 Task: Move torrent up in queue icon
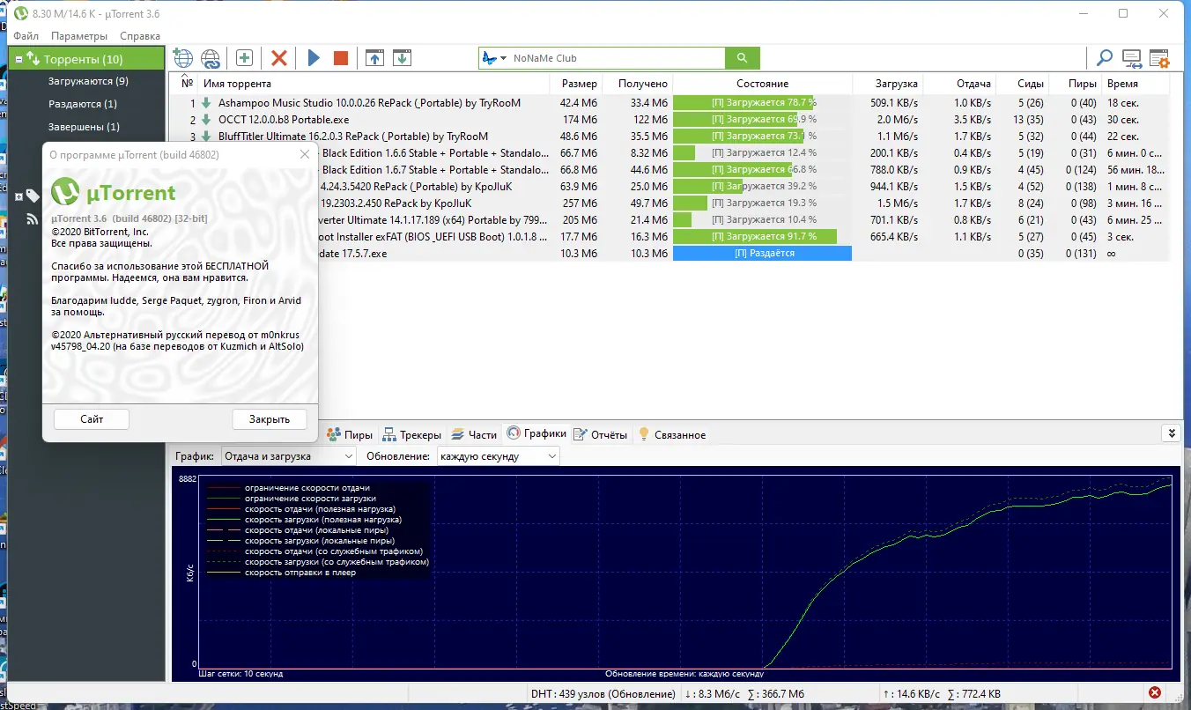click(375, 58)
